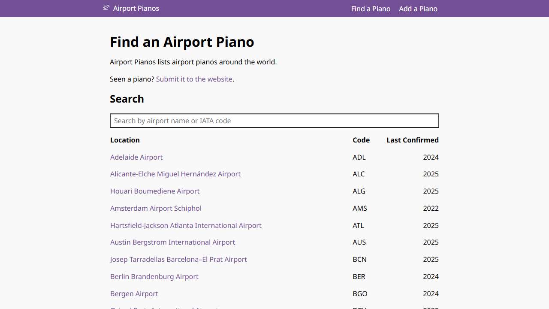Open the Houari Boumediene Airport entry

point(155,191)
